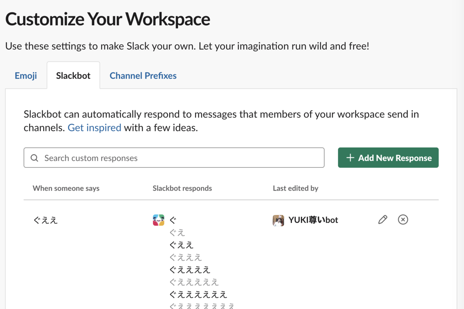Click the black response line ぐええええ
The width and height of the screenshot is (464, 309).
click(x=190, y=270)
